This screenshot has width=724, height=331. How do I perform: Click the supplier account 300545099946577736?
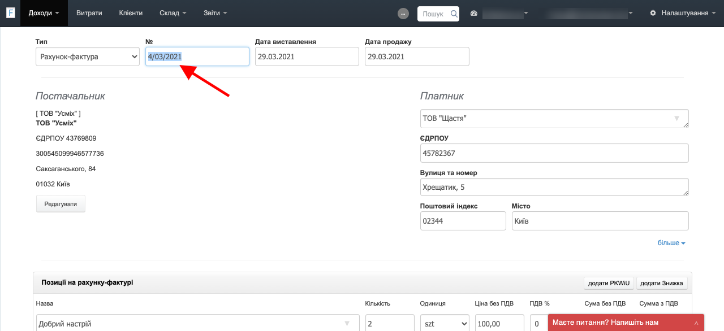[x=70, y=154]
